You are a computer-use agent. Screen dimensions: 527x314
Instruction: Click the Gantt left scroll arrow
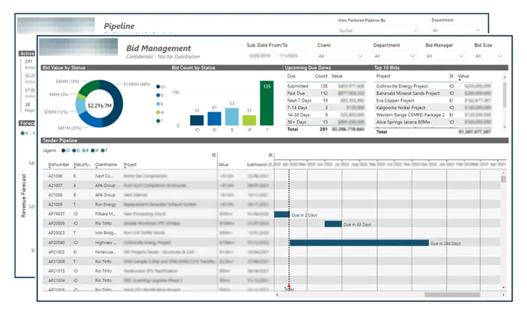click(277, 295)
